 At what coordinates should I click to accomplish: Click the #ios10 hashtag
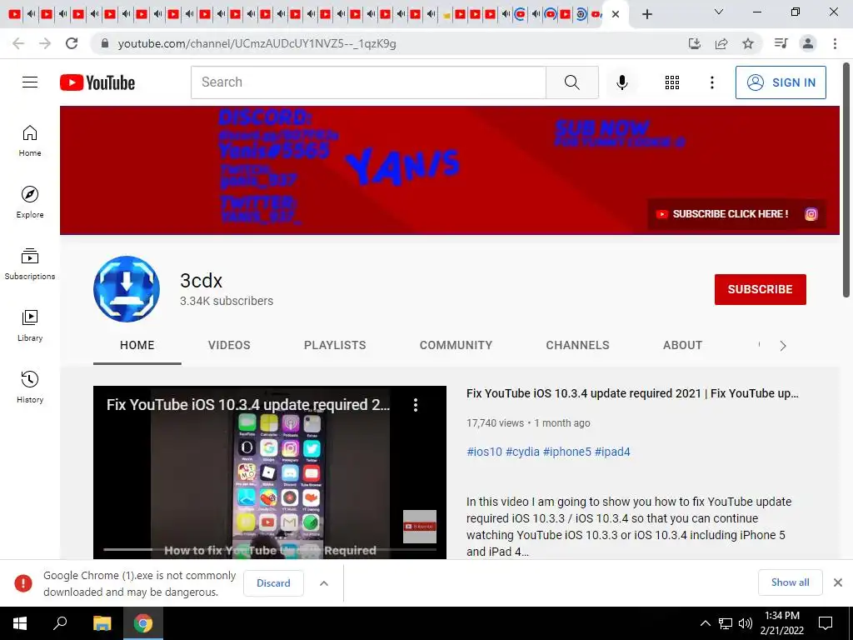[484, 452]
